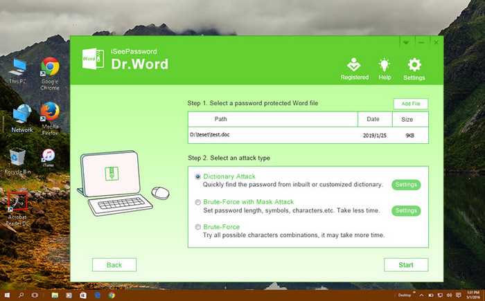The image size is (485, 301).
Task: Open Chrome from the taskbar
Action: [112, 295]
